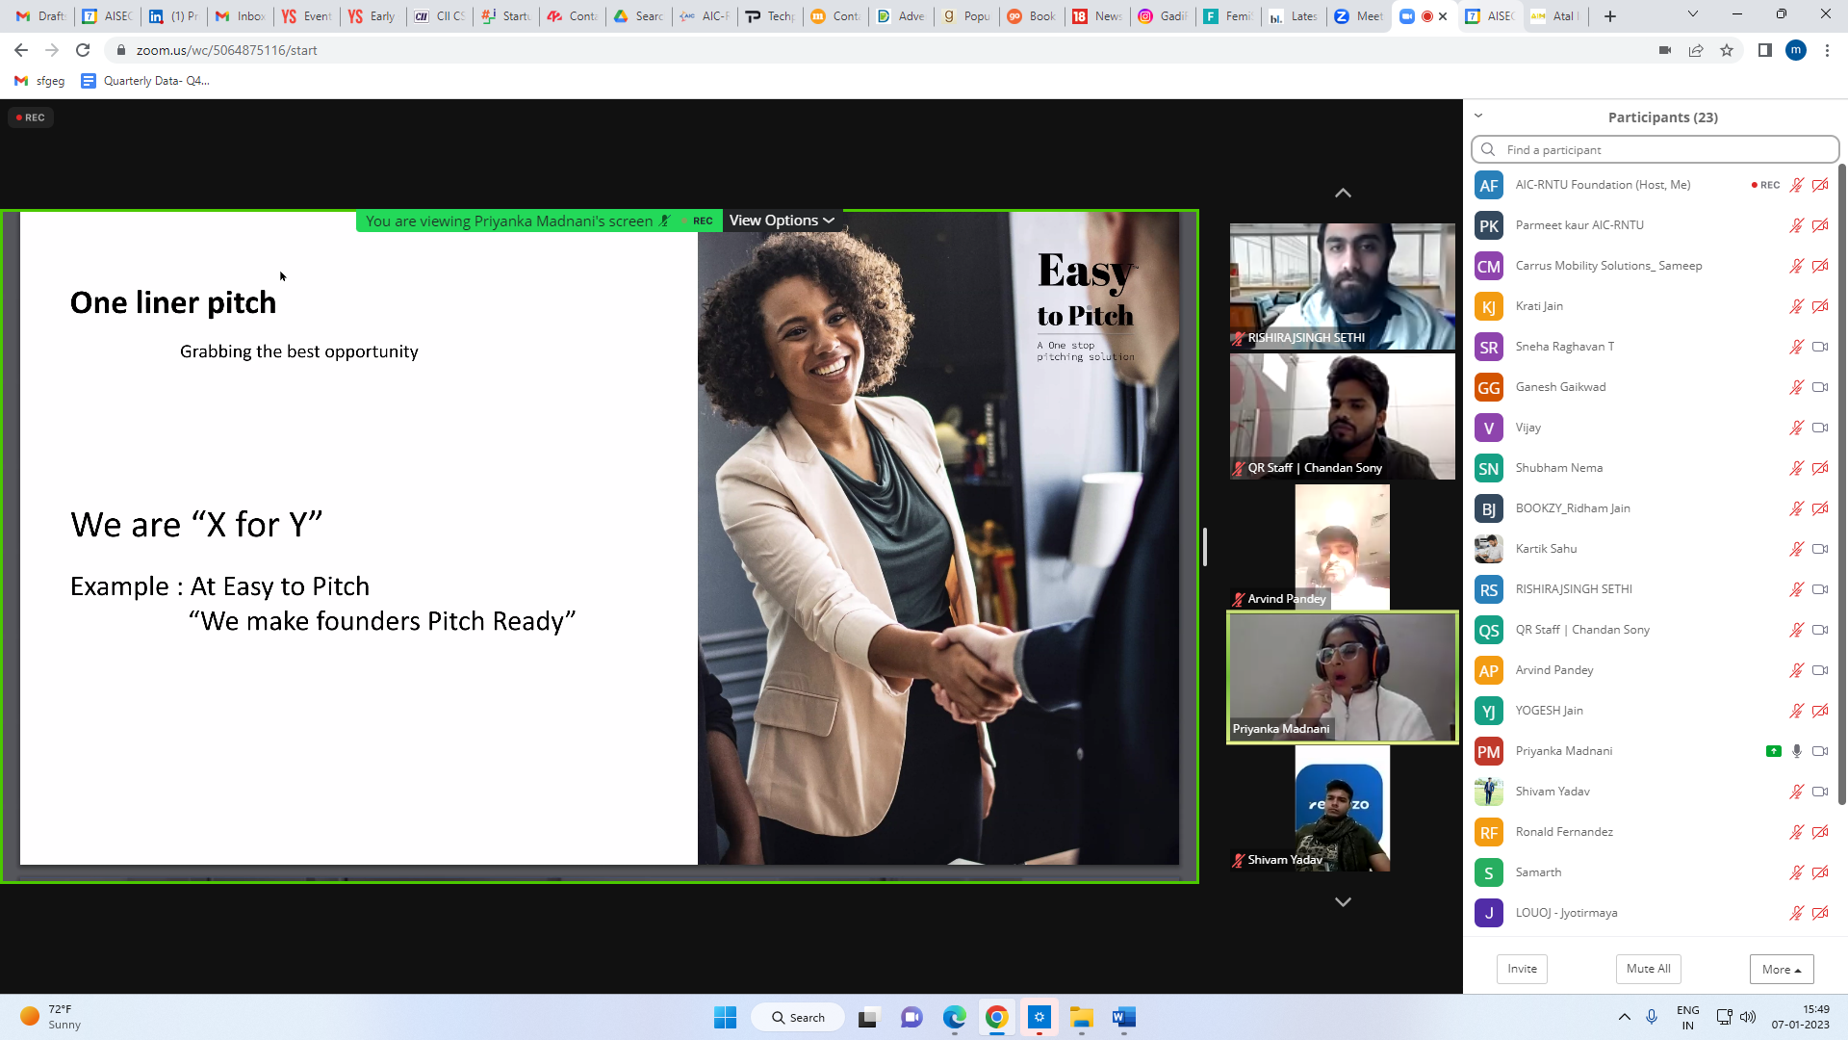The image size is (1848, 1040).
Task: Reload the Zoom web page
Action: 83,50
